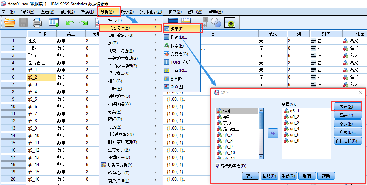Click the 粘贴(P) button
Image resolution: width=367 pixels, height=185 pixels.
tap(269, 176)
